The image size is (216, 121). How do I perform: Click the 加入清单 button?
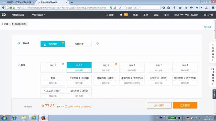pyautogui.click(x=159, y=105)
